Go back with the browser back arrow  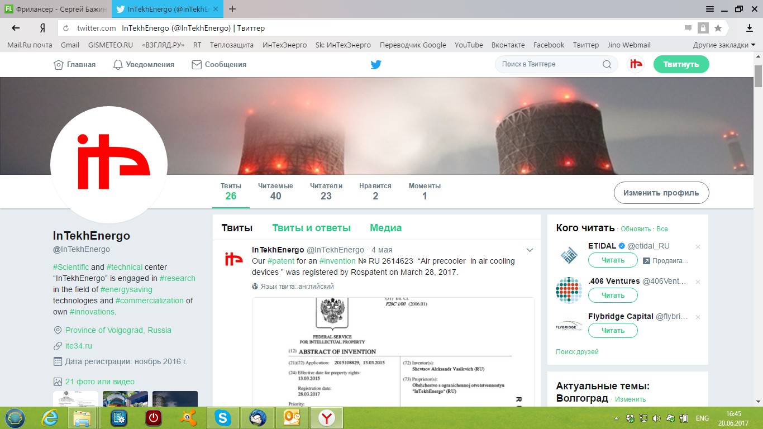[16, 28]
